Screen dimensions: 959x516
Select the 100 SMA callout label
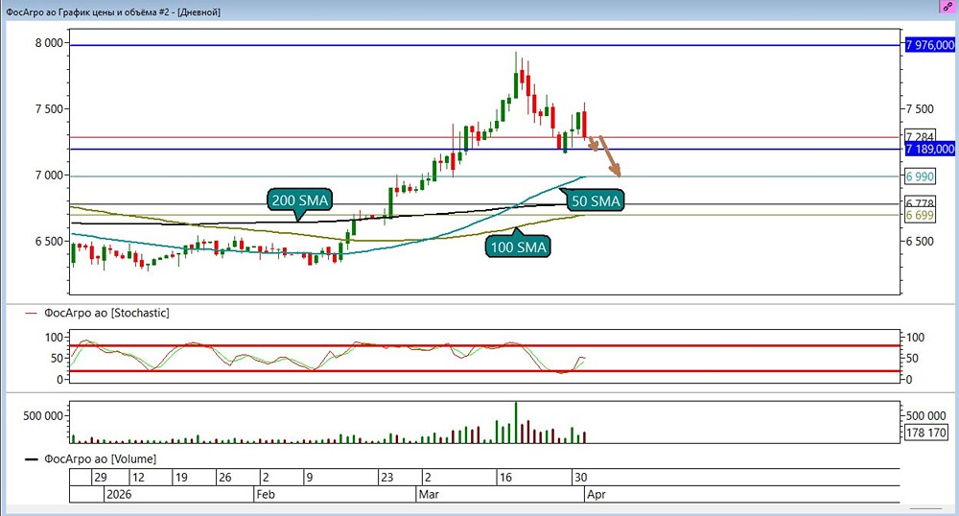(x=518, y=247)
